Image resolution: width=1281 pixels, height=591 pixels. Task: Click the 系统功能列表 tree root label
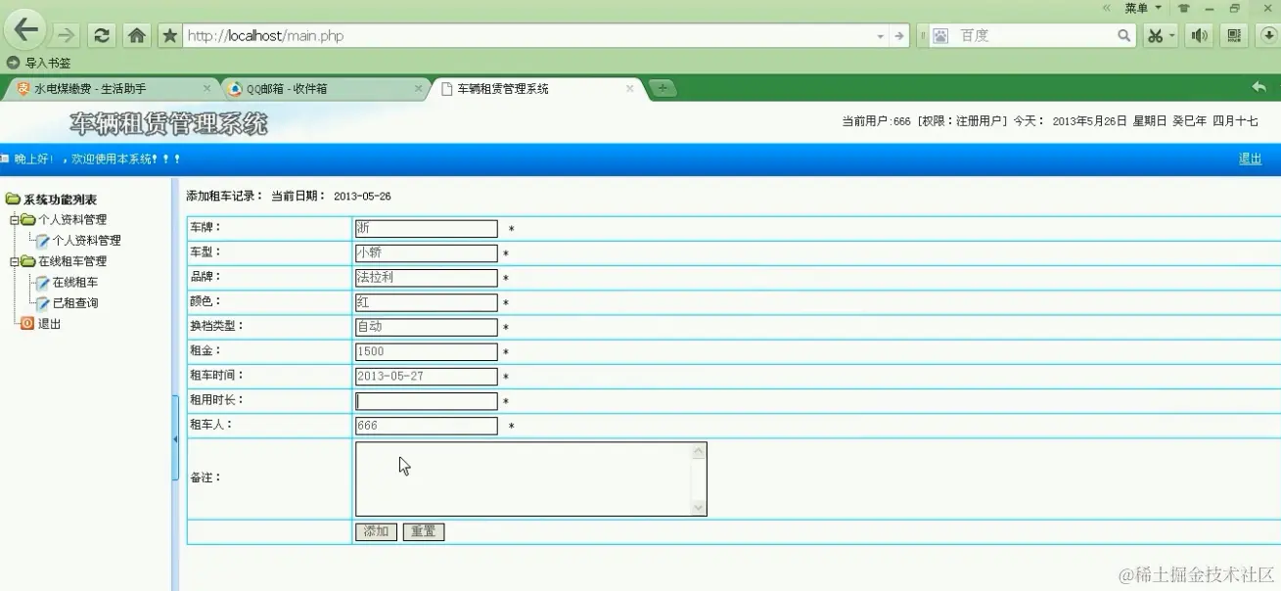61,200
